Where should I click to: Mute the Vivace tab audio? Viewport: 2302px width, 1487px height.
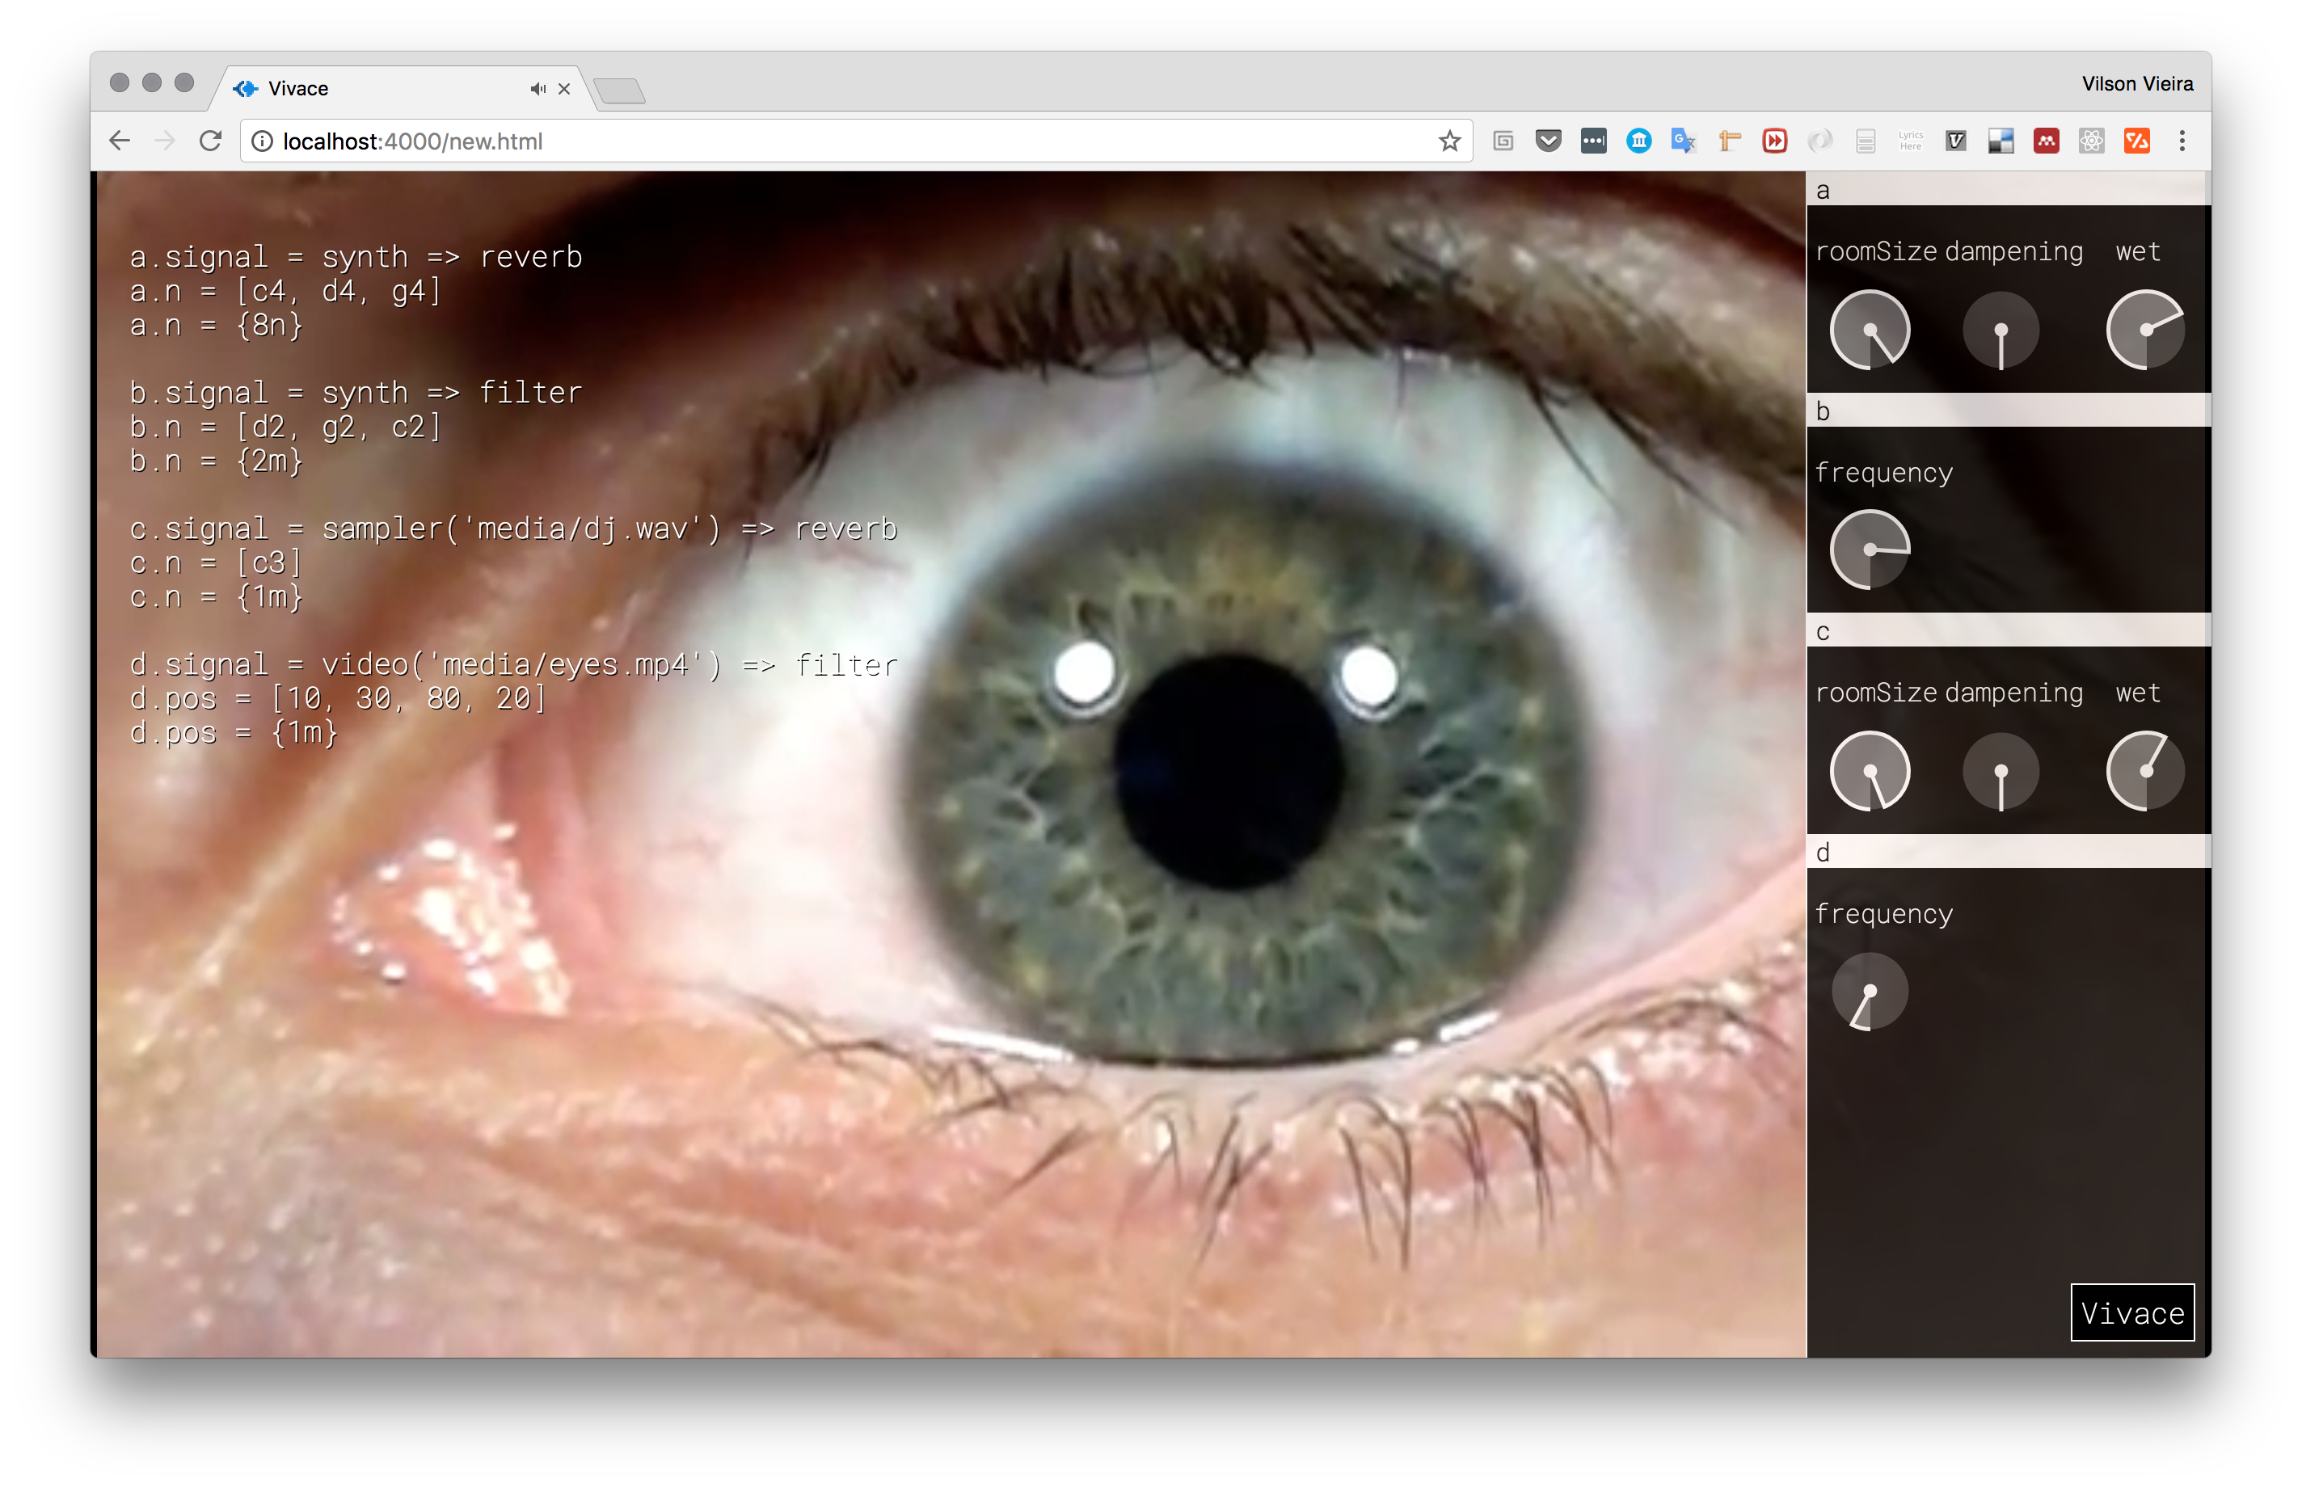tap(538, 89)
